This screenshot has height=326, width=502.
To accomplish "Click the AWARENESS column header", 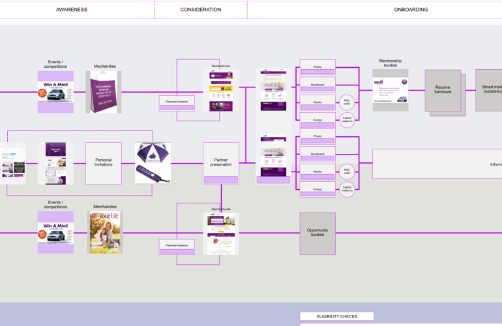I will pyautogui.click(x=72, y=10).
